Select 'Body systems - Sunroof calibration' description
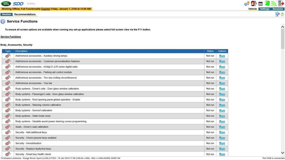The image size is (285, 160). tap(34, 110)
